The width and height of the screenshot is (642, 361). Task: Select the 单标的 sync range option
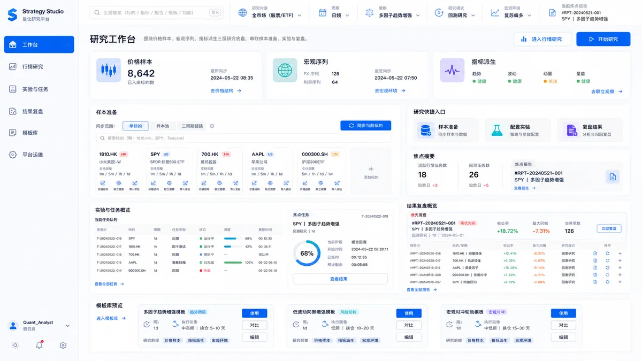pyautogui.click(x=135, y=126)
